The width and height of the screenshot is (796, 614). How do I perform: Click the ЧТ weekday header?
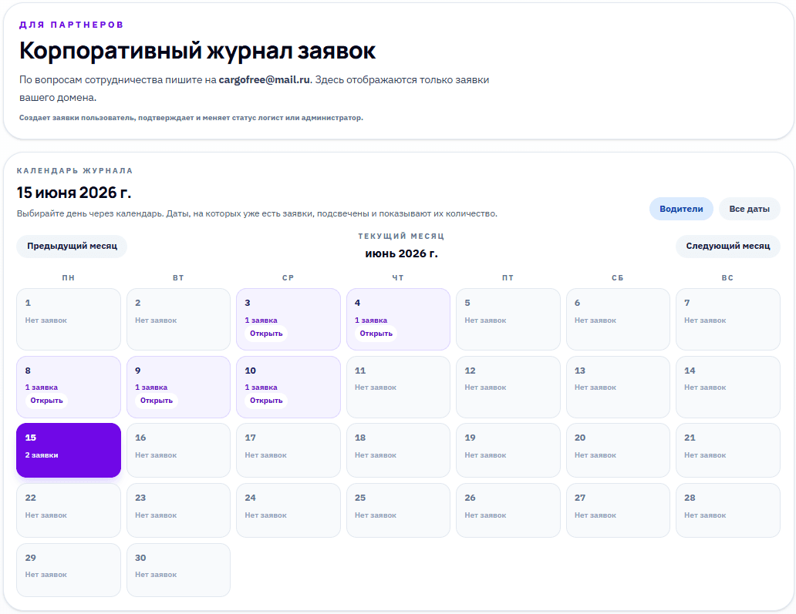398,278
